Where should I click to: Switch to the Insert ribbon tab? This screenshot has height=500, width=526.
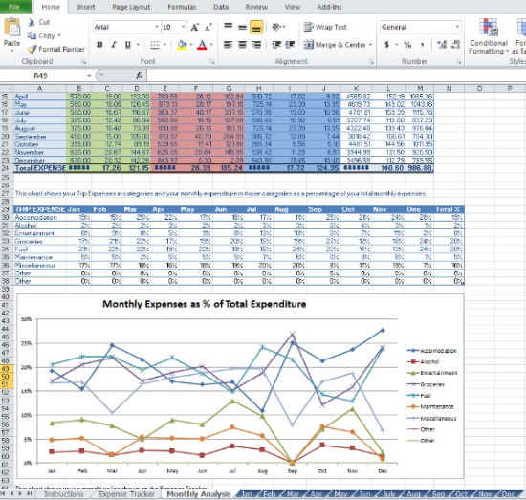86,7
